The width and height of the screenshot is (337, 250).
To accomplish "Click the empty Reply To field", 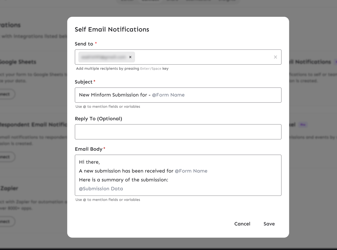I will click(x=178, y=132).
